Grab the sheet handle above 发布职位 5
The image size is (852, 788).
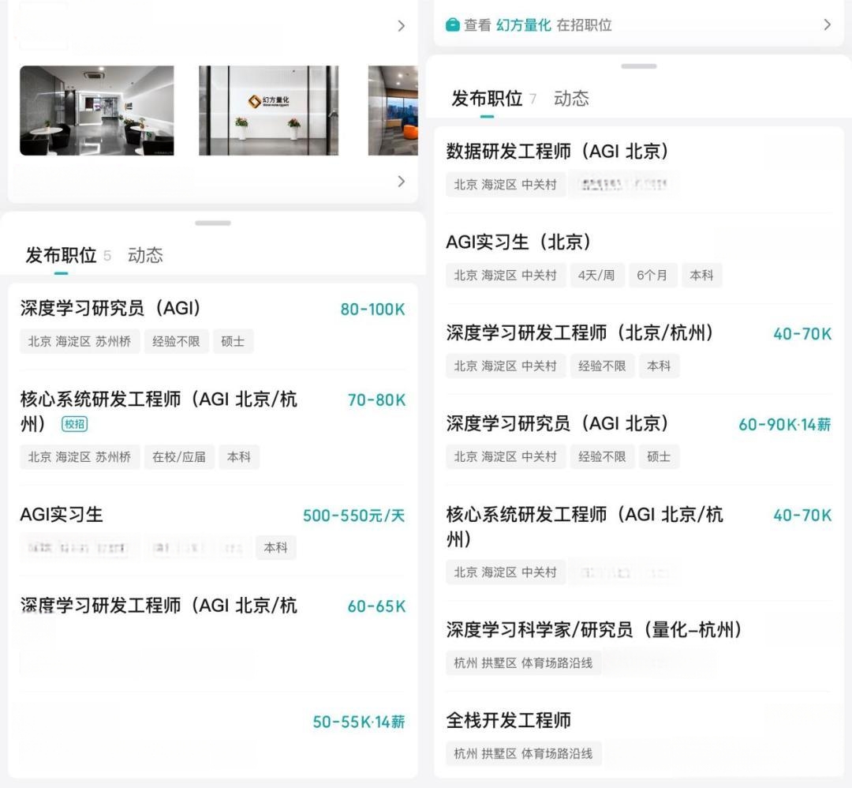(x=213, y=223)
